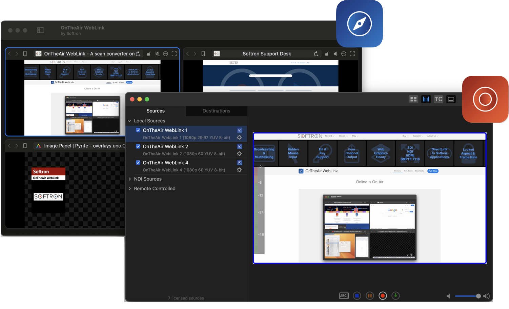Go back in the scan converter panel
This screenshot has height=309, width=509.
(9, 54)
